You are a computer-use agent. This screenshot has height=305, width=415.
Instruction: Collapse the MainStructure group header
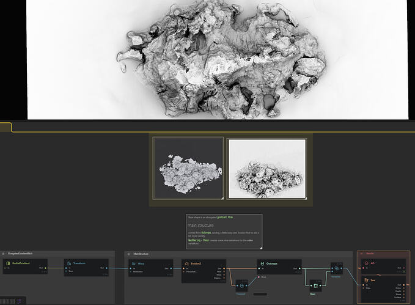pyautogui.click(x=129, y=253)
